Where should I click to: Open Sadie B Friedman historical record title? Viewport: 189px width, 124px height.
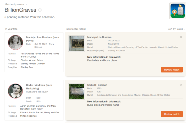97,85
